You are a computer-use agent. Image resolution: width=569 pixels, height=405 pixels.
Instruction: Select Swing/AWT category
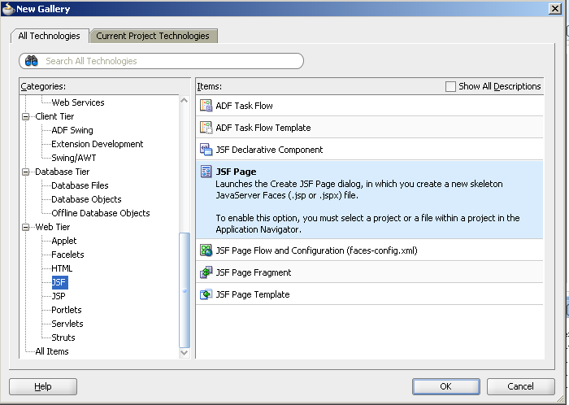pyautogui.click(x=74, y=158)
